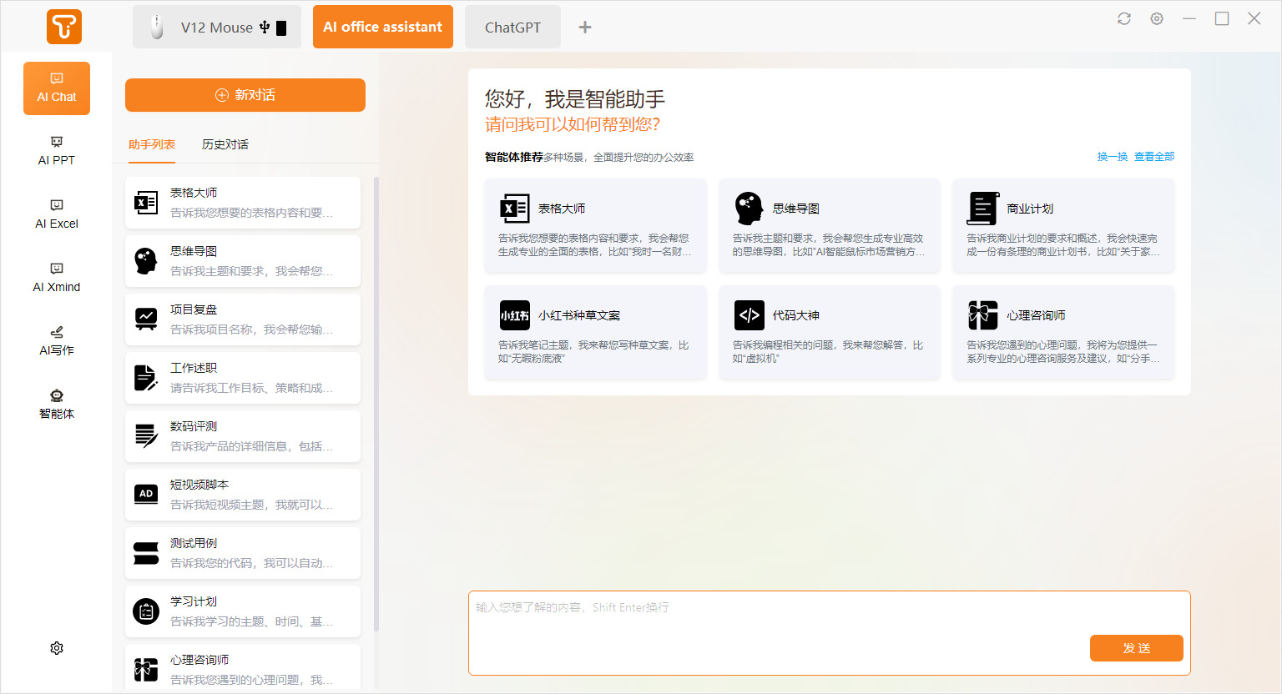Image resolution: width=1282 pixels, height=694 pixels.
Task: Open the AI写作 writing tool
Action: 56,341
